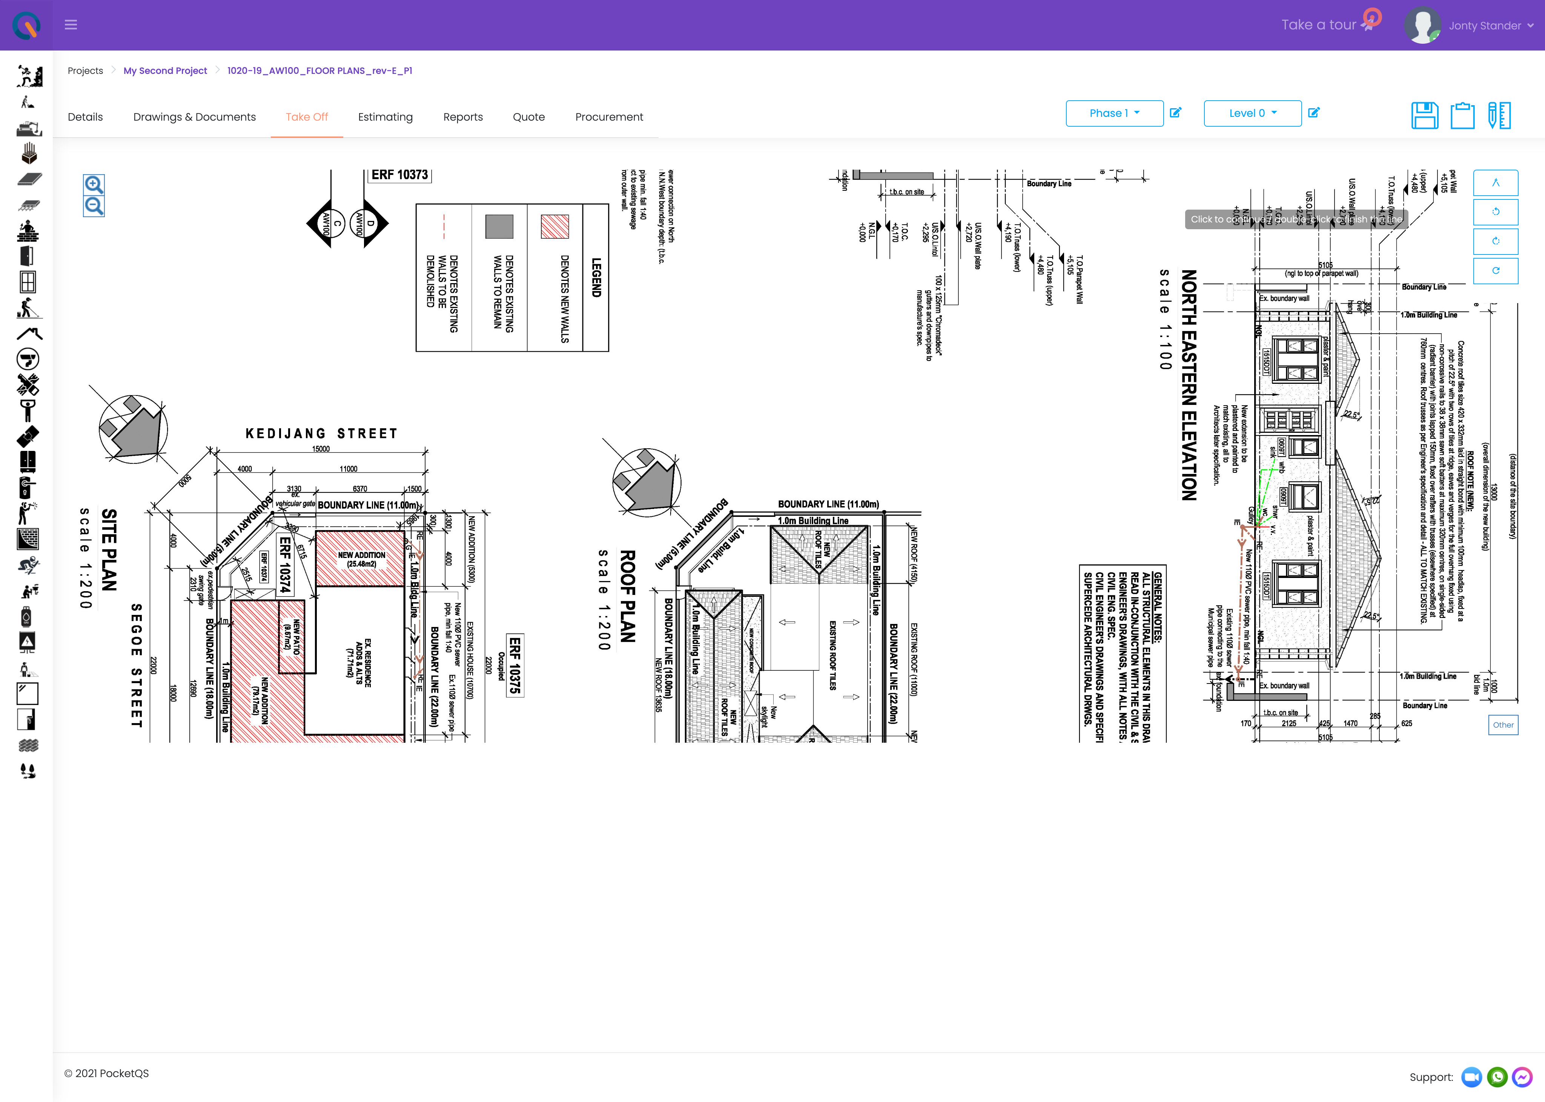Image resolution: width=1545 pixels, height=1102 pixels.
Task: Click Take a tour
Action: coord(1318,25)
